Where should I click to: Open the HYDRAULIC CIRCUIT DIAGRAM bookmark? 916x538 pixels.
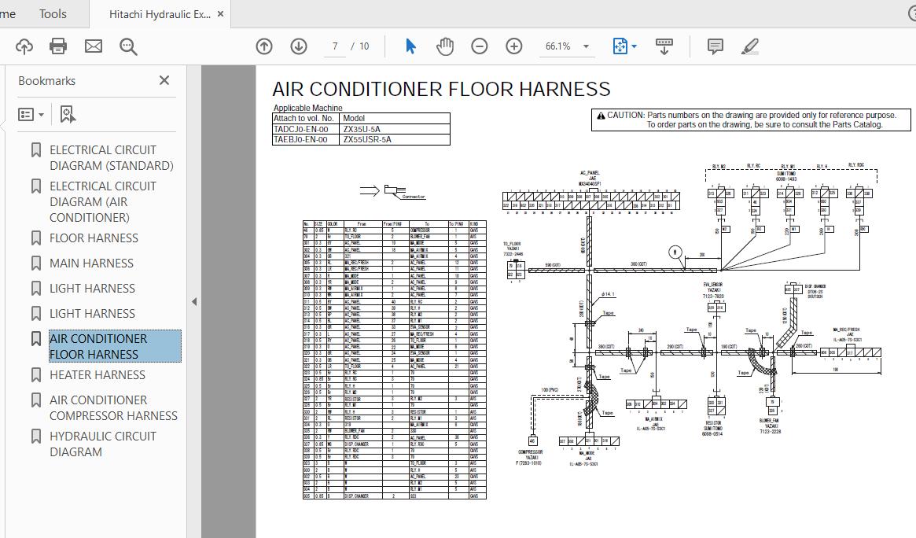(x=103, y=444)
